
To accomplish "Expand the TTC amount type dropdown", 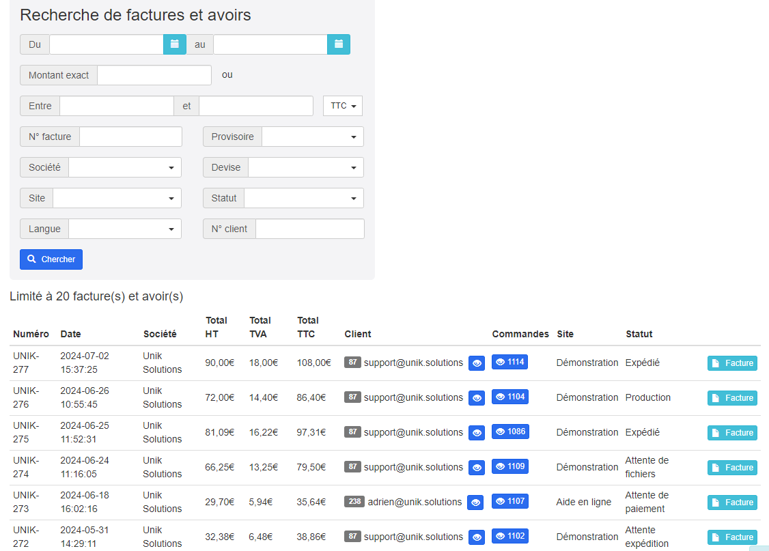I will click(x=343, y=106).
